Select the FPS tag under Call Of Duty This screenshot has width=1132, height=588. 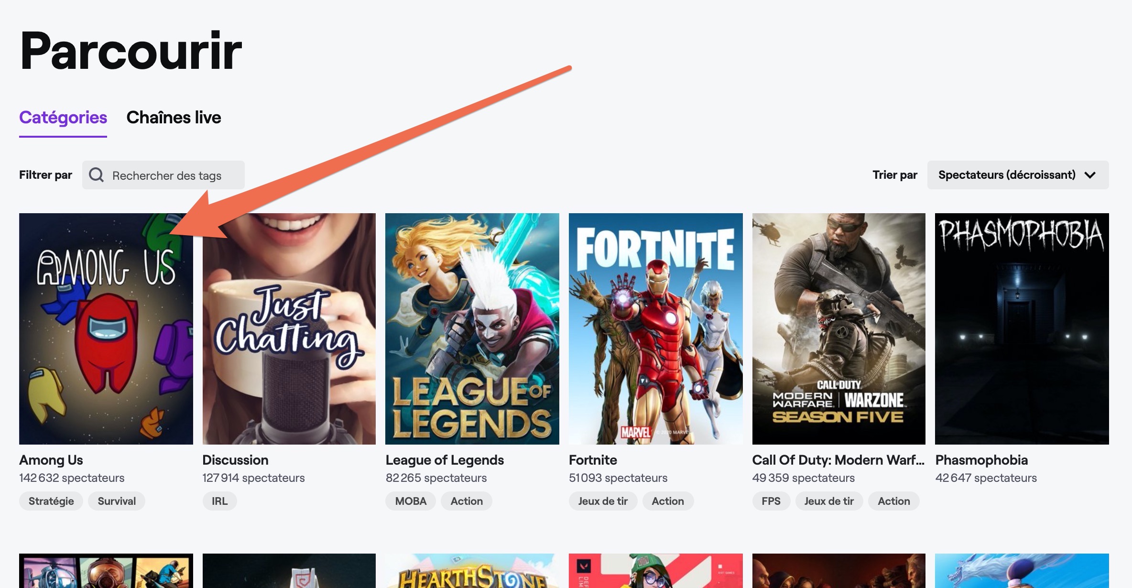(771, 501)
